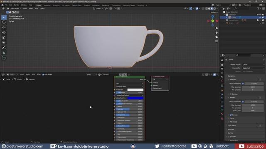
Task: Toggle the camera view icon
Action: 217,37
